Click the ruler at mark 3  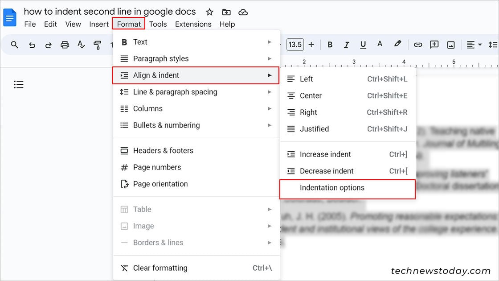point(354,62)
